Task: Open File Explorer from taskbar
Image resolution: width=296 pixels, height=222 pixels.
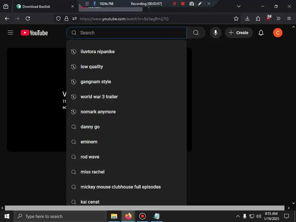Action: pos(114,216)
